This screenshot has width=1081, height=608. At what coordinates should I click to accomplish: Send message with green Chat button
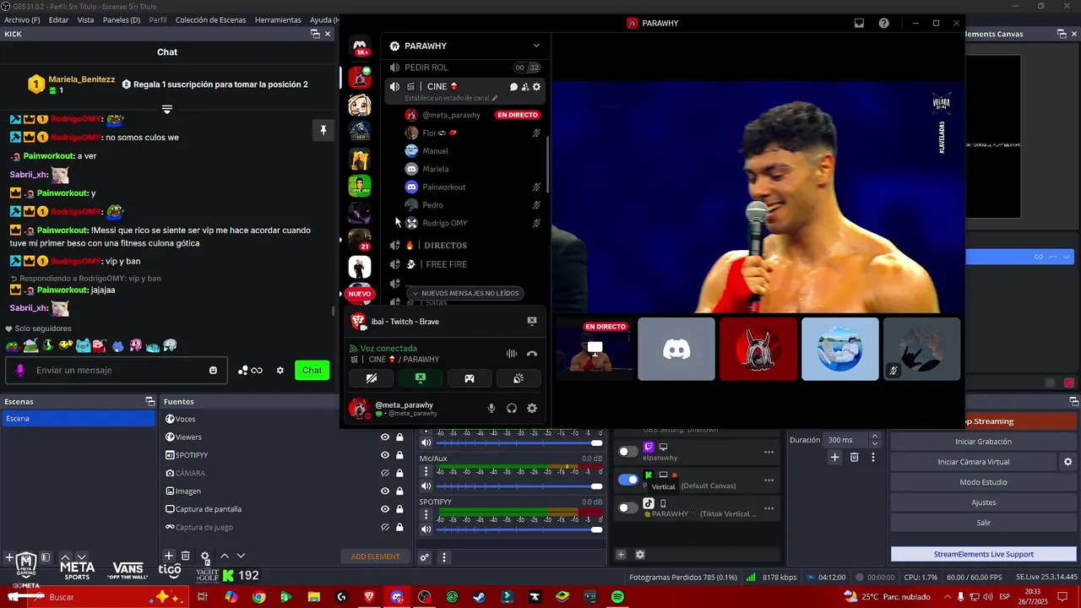312,370
